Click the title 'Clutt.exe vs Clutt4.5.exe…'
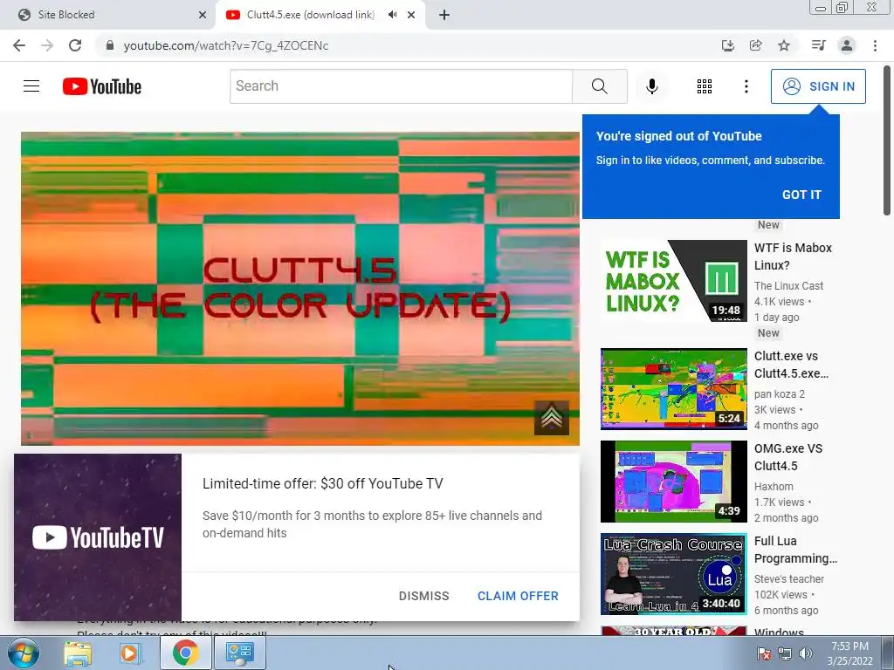 (791, 365)
